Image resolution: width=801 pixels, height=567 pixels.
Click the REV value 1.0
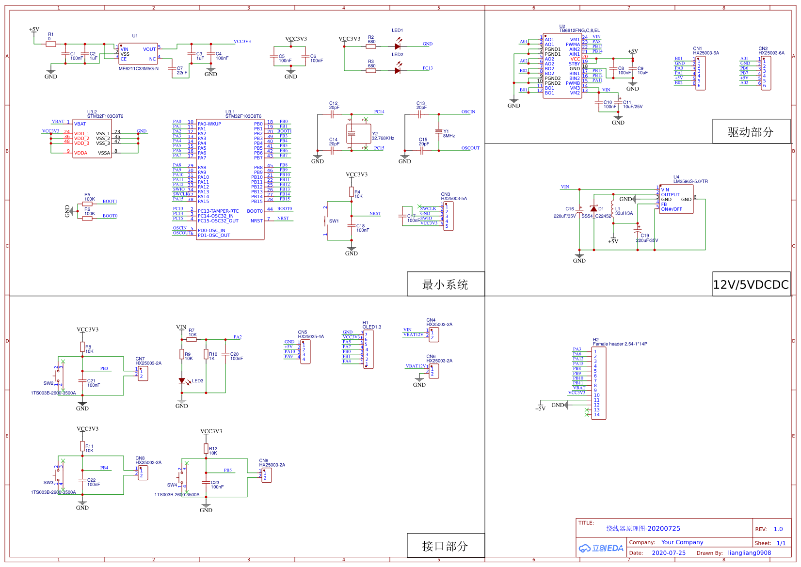pyautogui.click(x=778, y=529)
